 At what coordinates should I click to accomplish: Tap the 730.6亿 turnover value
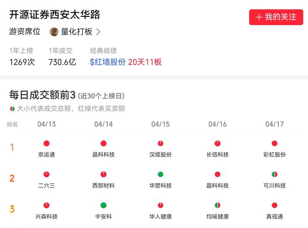[62, 62]
